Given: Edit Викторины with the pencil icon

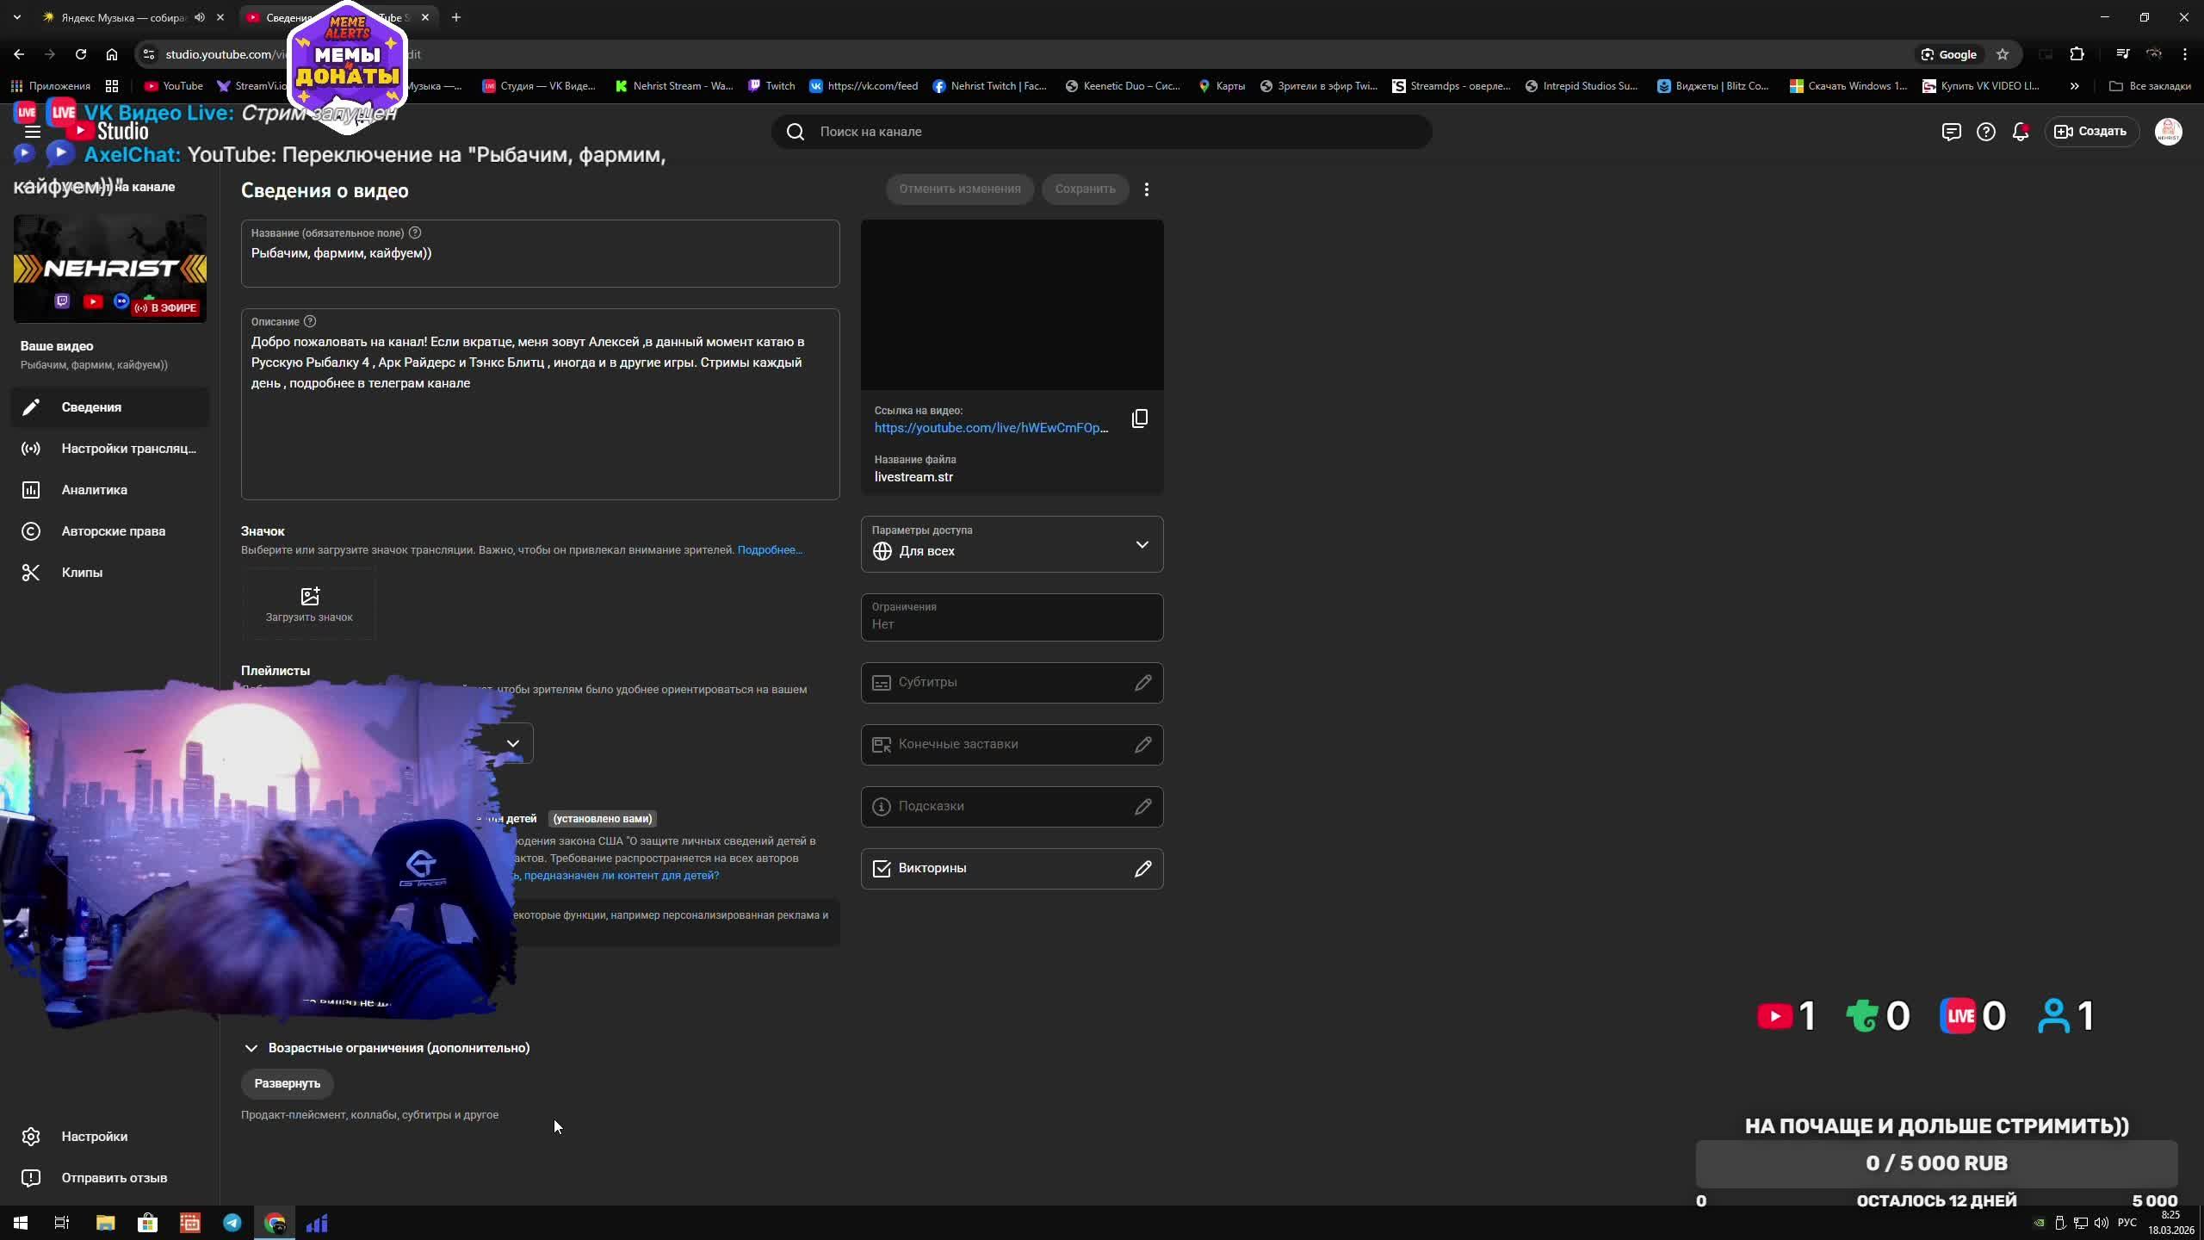Looking at the screenshot, I should pyautogui.click(x=1142, y=868).
